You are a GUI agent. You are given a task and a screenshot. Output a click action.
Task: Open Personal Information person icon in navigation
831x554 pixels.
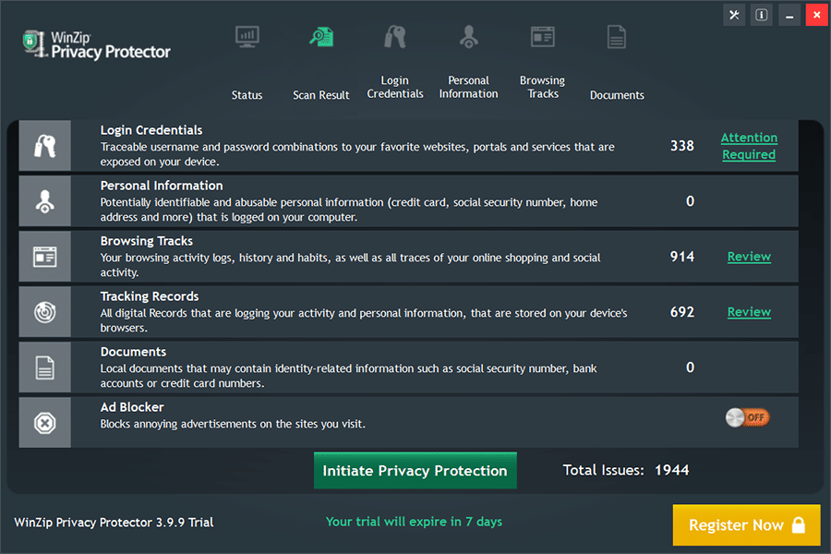click(469, 37)
